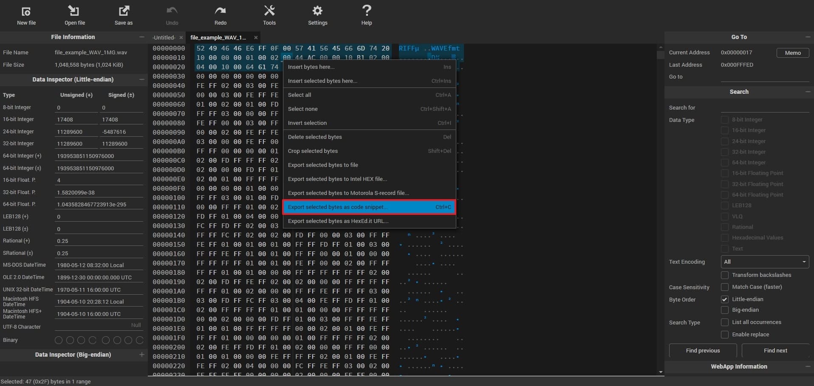Viewport: 814px width, 386px height.
Task: Undo the last edit
Action: pyautogui.click(x=172, y=15)
